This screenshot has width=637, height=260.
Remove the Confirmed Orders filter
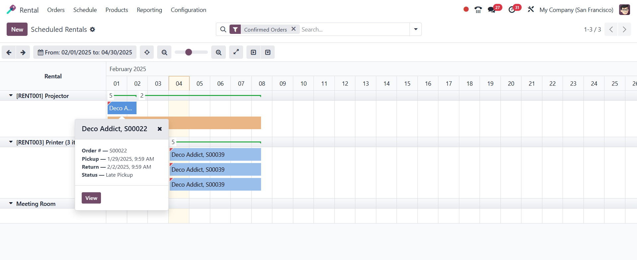(x=294, y=29)
